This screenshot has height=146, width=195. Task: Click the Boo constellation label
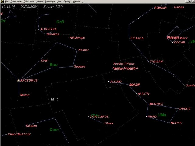(54, 65)
